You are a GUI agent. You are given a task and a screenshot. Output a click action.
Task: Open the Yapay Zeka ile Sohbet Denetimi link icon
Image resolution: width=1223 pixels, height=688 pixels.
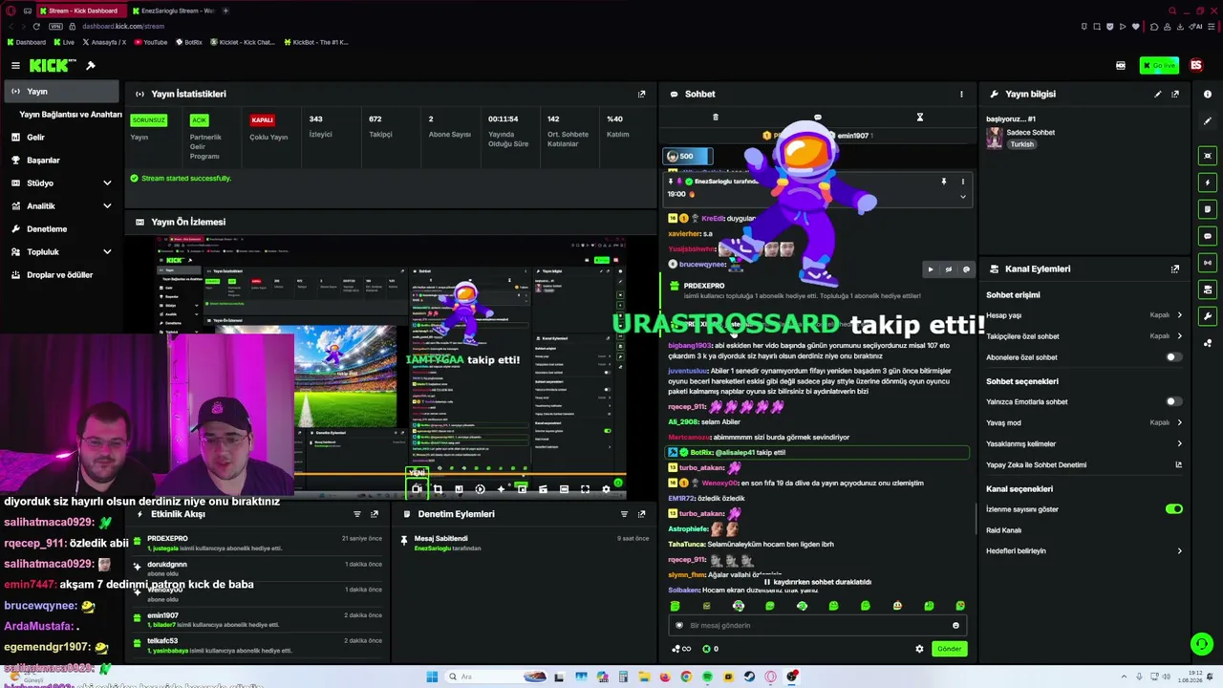tap(1178, 465)
